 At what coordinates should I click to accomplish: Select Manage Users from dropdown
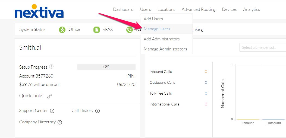[167, 29]
